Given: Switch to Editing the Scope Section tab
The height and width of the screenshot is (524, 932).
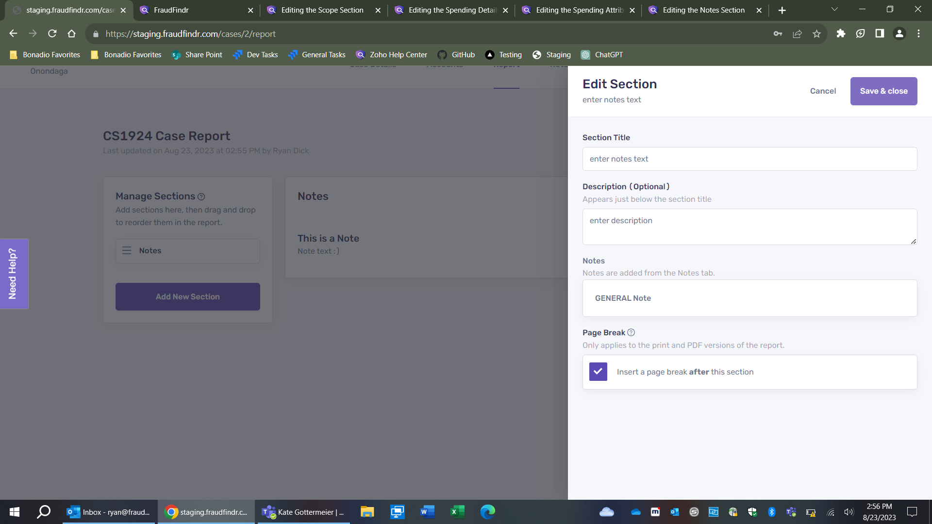Looking at the screenshot, I should (322, 10).
